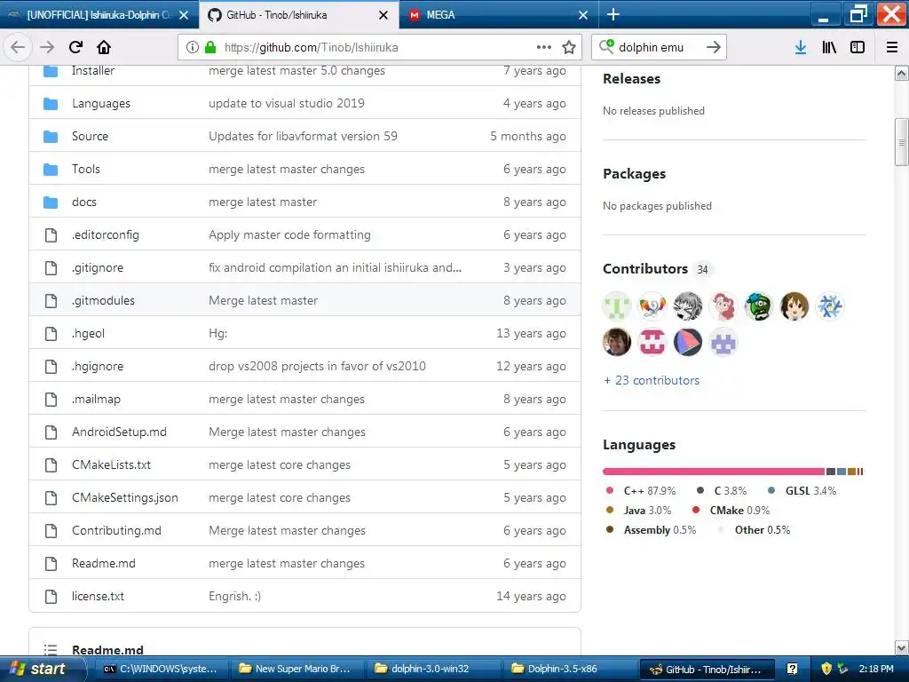Open commit 'Updates for libavformat version 59'
This screenshot has height=682, width=909.
click(303, 136)
